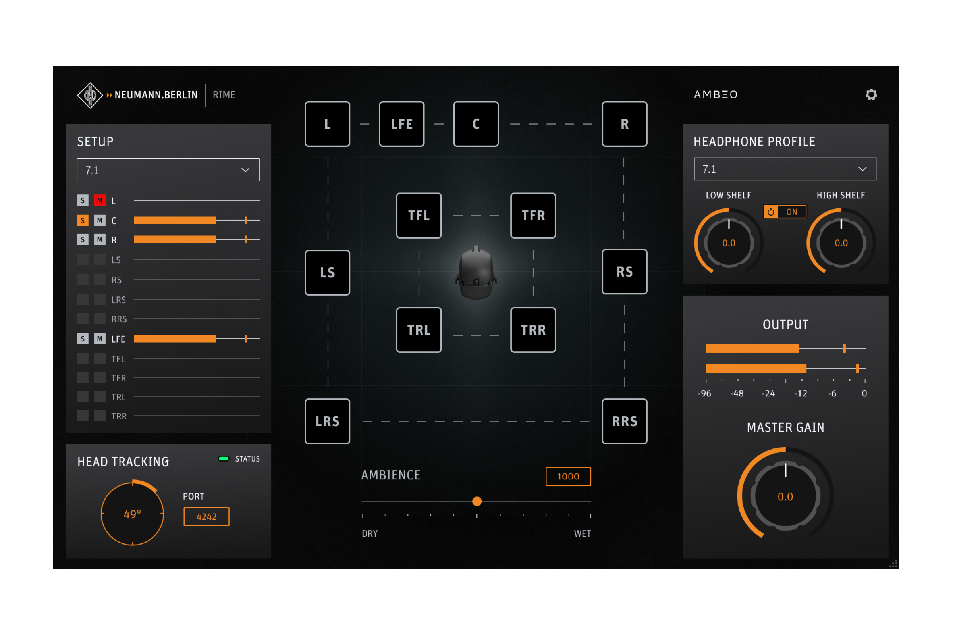Click the Ambience dry/wet slider handle

(477, 501)
